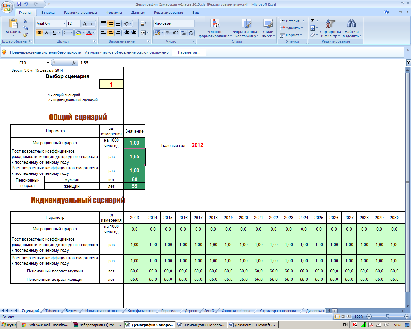Click the Fill down icon in Редактирование

click(x=312, y=28)
